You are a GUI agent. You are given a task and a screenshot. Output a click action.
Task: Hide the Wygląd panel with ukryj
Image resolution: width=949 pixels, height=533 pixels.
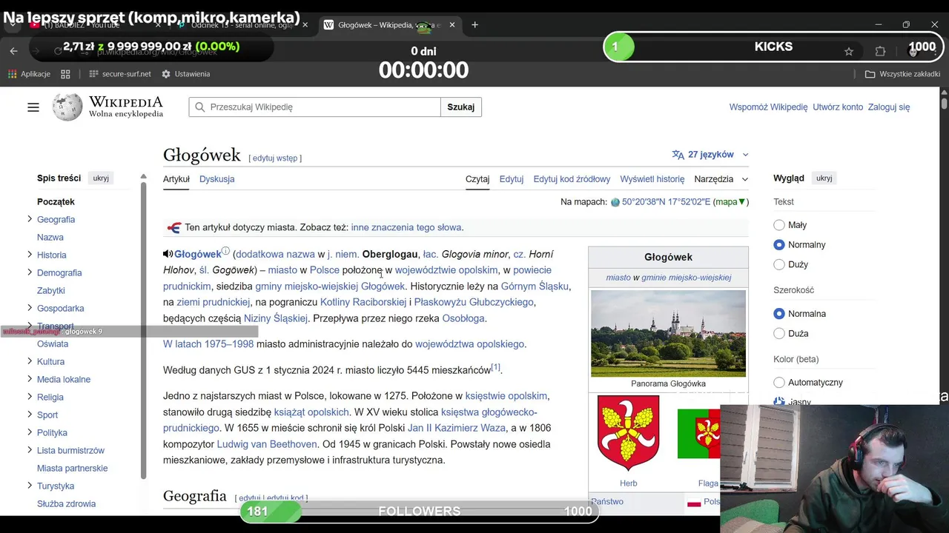pos(824,178)
